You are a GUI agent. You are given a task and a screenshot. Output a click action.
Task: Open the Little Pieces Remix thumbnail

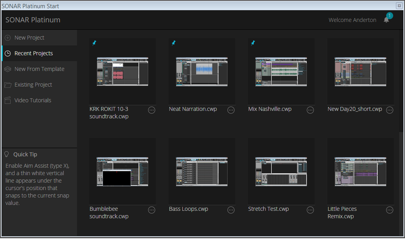point(360,172)
